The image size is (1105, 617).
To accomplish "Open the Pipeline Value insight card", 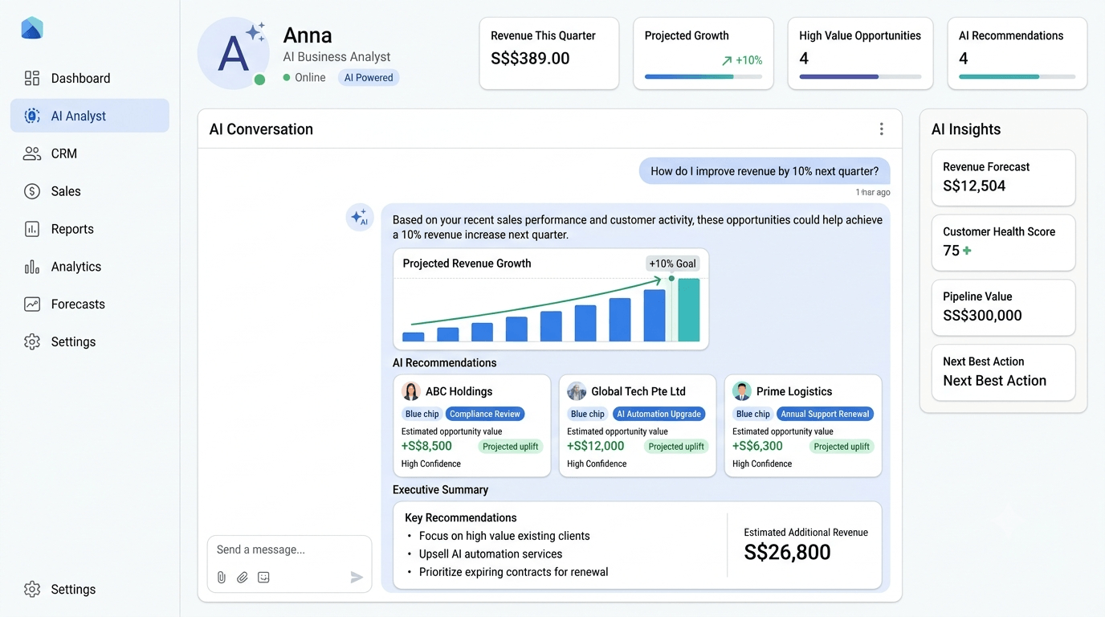I will tap(1003, 308).
